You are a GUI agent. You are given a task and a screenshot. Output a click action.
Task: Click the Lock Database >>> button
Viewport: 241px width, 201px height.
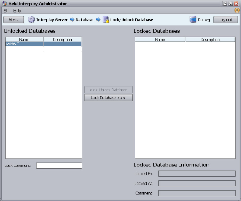click(109, 98)
